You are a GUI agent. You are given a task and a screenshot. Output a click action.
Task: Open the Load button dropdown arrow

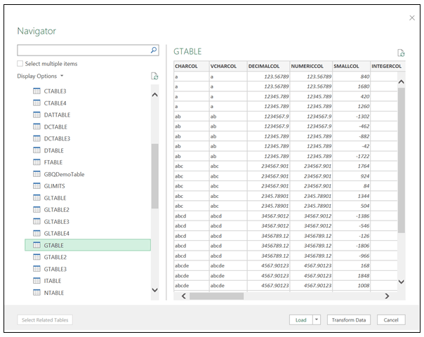[x=317, y=319]
